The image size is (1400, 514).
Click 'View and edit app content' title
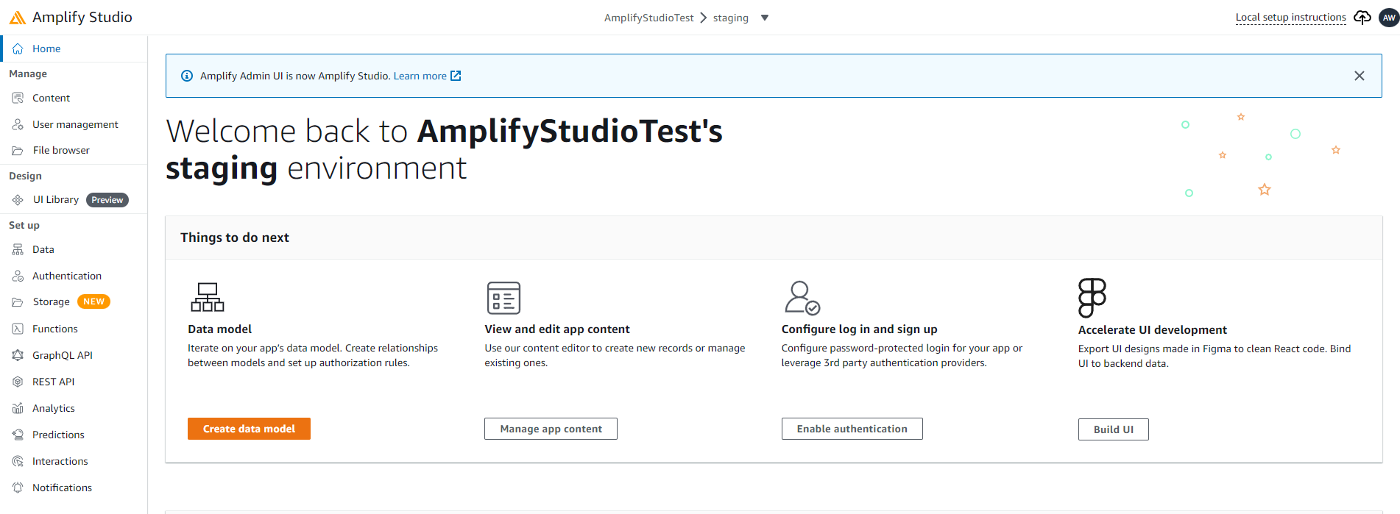(557, 329)
